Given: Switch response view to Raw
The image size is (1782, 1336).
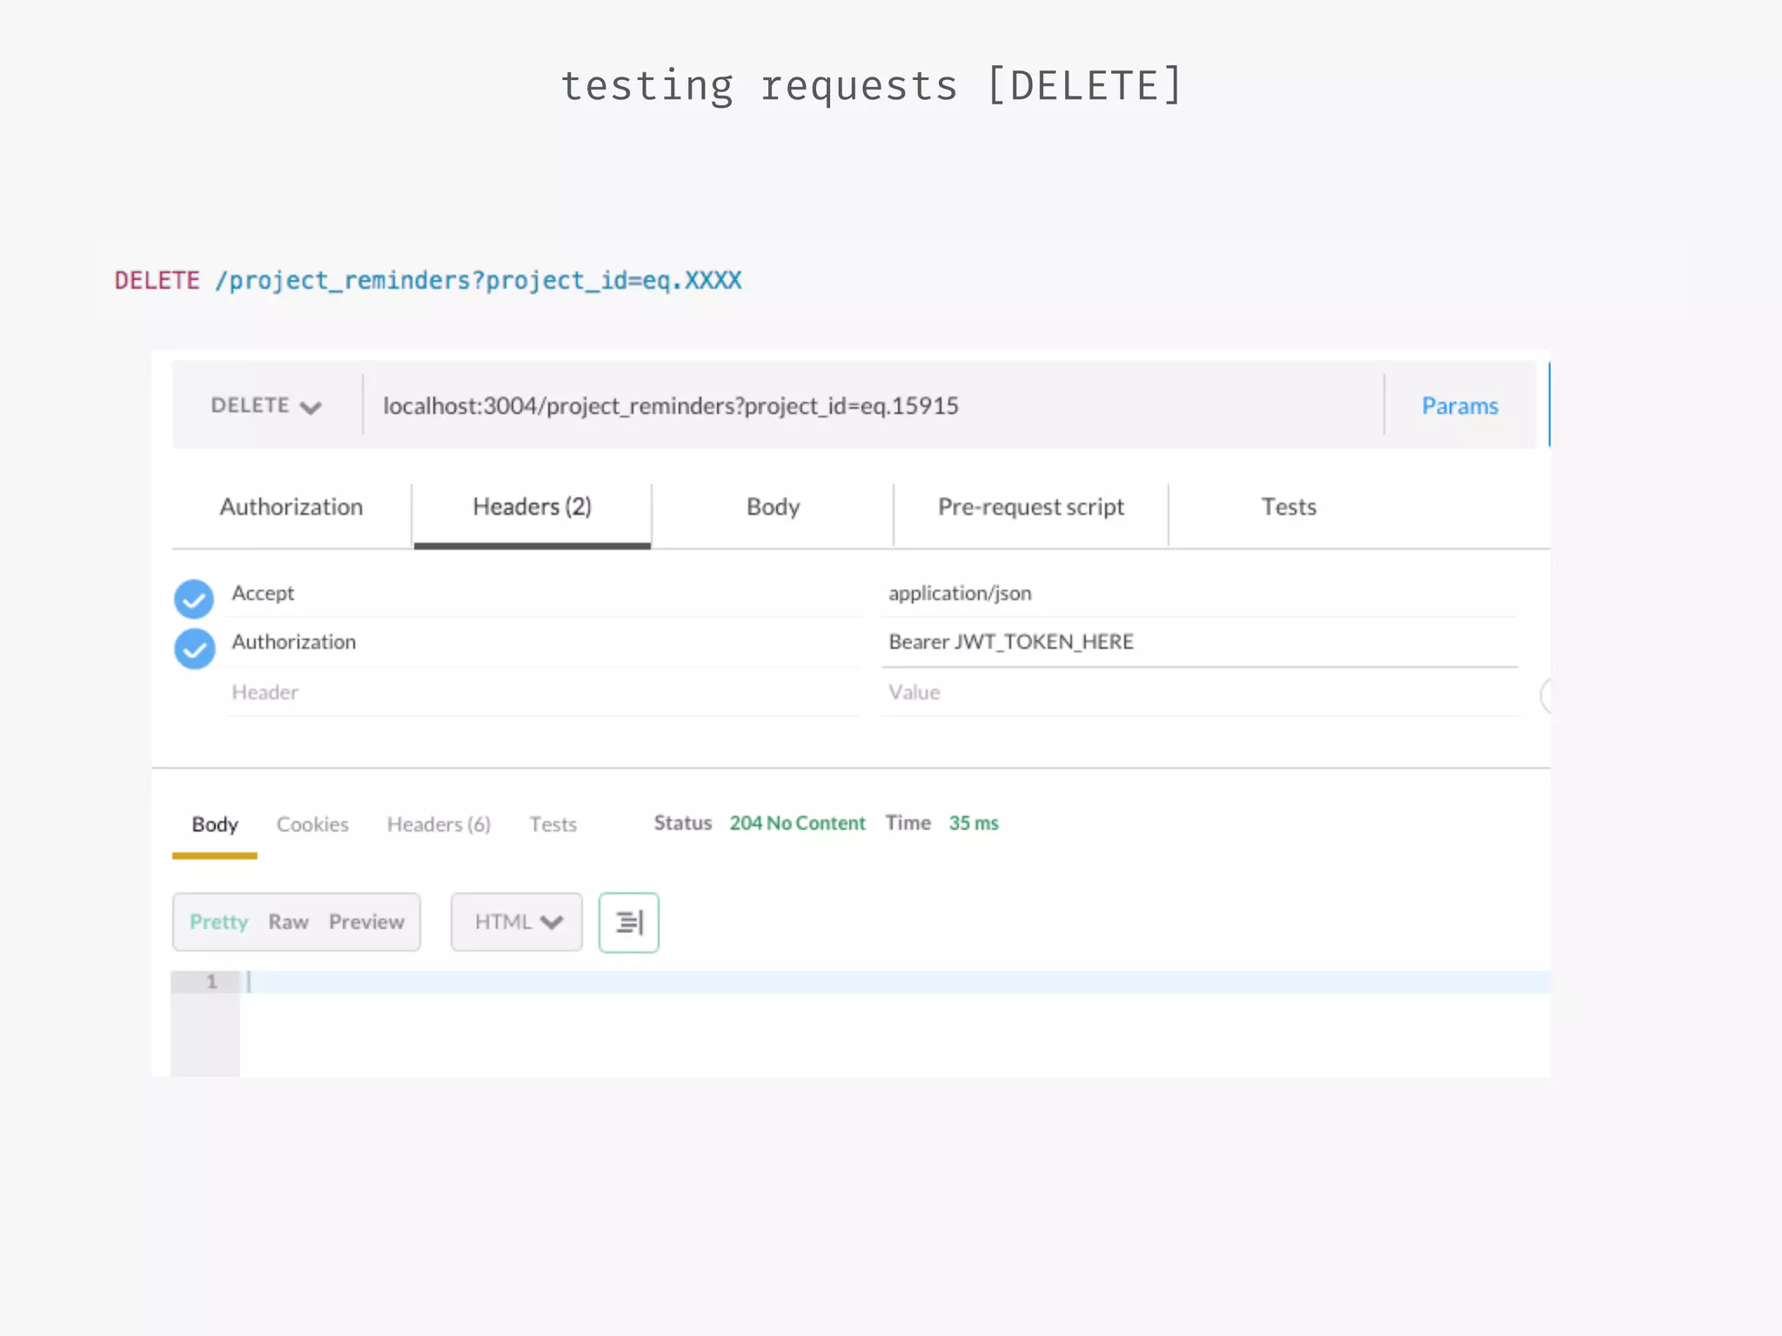Looking at the screenshot, I should [288, 922].
